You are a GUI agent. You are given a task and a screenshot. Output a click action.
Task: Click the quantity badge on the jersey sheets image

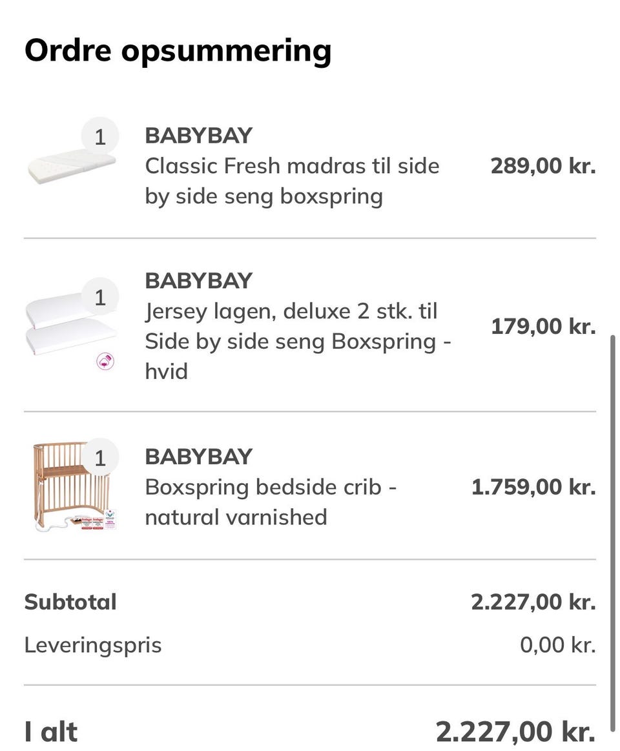tap(100, 298)
